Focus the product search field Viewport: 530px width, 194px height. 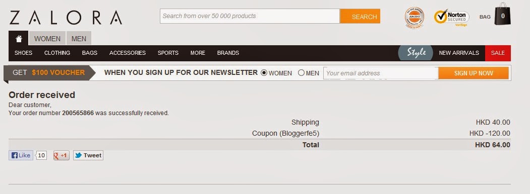point(250,16)
